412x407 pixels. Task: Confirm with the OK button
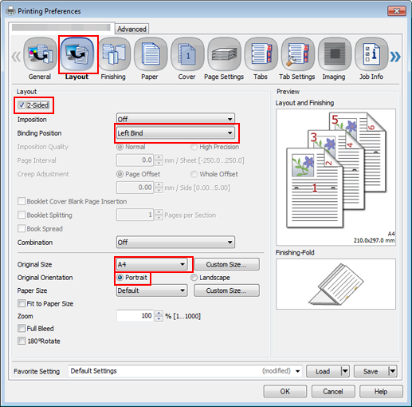pos(285,391)
